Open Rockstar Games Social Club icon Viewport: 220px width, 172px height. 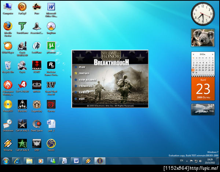click(x=51, y=68)
